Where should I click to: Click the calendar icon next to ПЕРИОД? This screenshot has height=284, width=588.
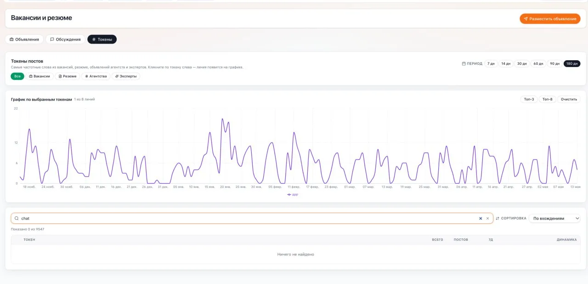(x=464, y=64)
